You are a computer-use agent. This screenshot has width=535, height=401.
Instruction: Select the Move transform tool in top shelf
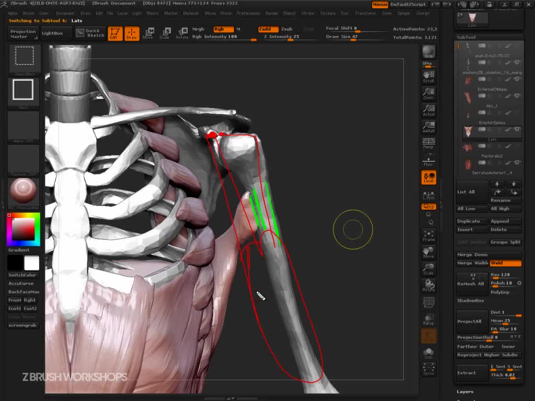click(x=148, y=33)
